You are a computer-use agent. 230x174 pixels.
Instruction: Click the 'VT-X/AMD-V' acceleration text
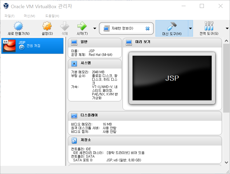102,87
